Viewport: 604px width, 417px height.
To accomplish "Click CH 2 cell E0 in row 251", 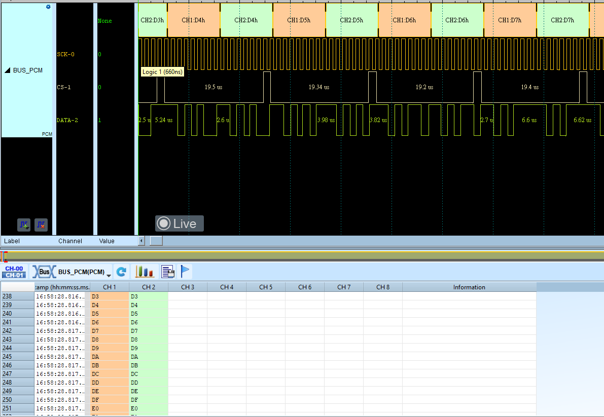I will [149, 408].
